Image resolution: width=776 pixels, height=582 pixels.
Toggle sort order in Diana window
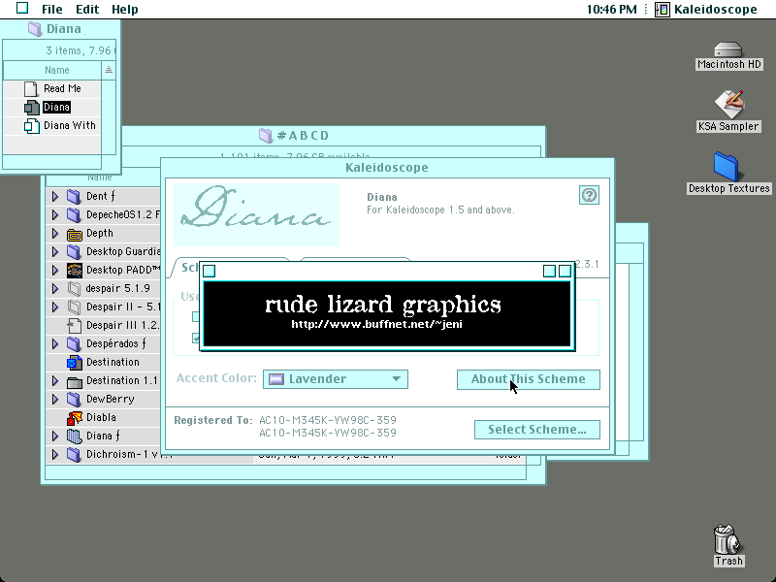pyautogui.click(x=109, y=70)
